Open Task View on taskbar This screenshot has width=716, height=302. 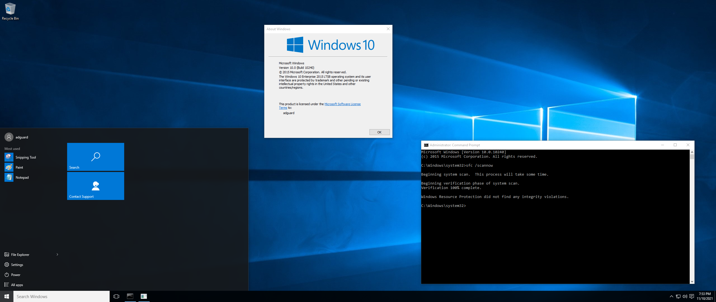(x=116, y=296)
